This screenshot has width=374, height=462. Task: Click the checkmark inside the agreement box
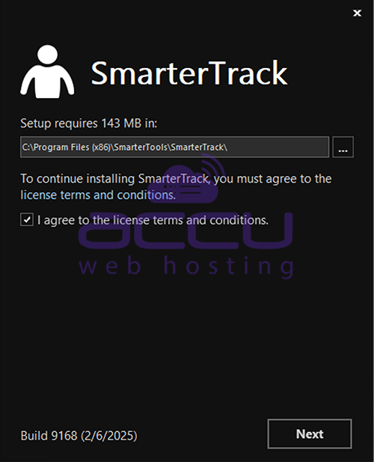coord(27,220)
